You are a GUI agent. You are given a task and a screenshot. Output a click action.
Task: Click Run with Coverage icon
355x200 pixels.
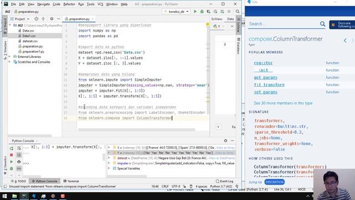pos(209,12)
